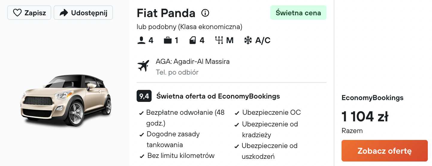This screenshot has width=432, height=166.
Task: Click Bezpłatne odwołanie (48 godz.) feature
Action: (185, 118)
